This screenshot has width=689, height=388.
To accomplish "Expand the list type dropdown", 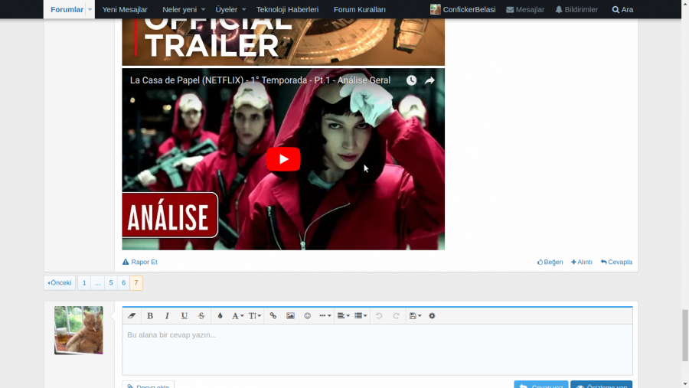I will pos(361,316).
